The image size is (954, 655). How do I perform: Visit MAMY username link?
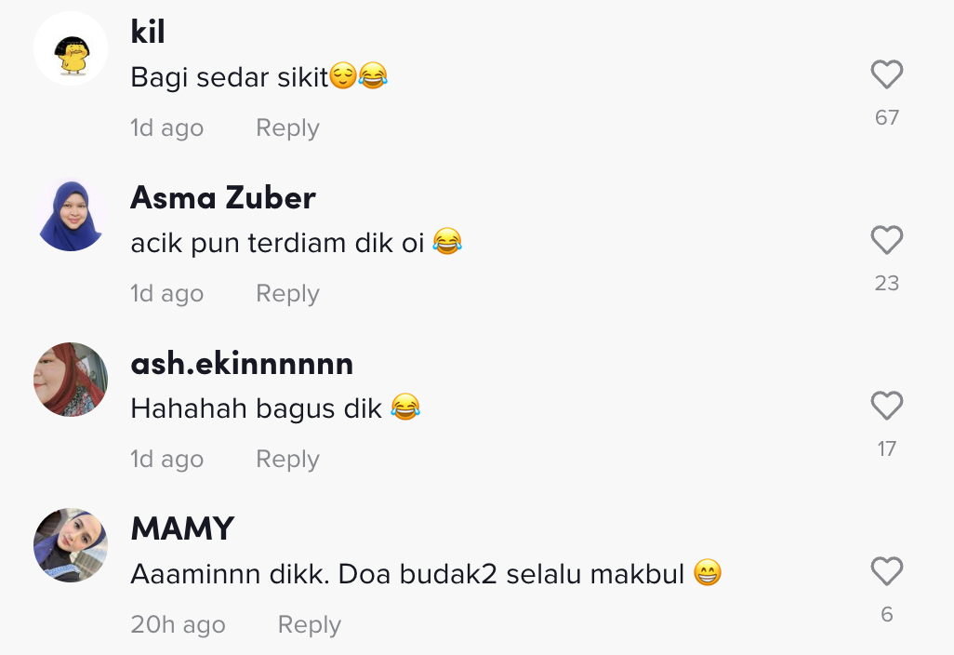(x=182, y=528)
